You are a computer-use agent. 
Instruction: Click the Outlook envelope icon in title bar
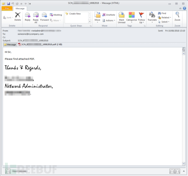pos(3,4)
